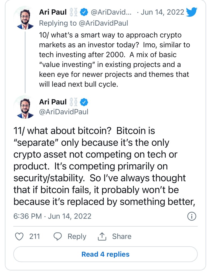Click verified badge in the quoted reply

84,12
